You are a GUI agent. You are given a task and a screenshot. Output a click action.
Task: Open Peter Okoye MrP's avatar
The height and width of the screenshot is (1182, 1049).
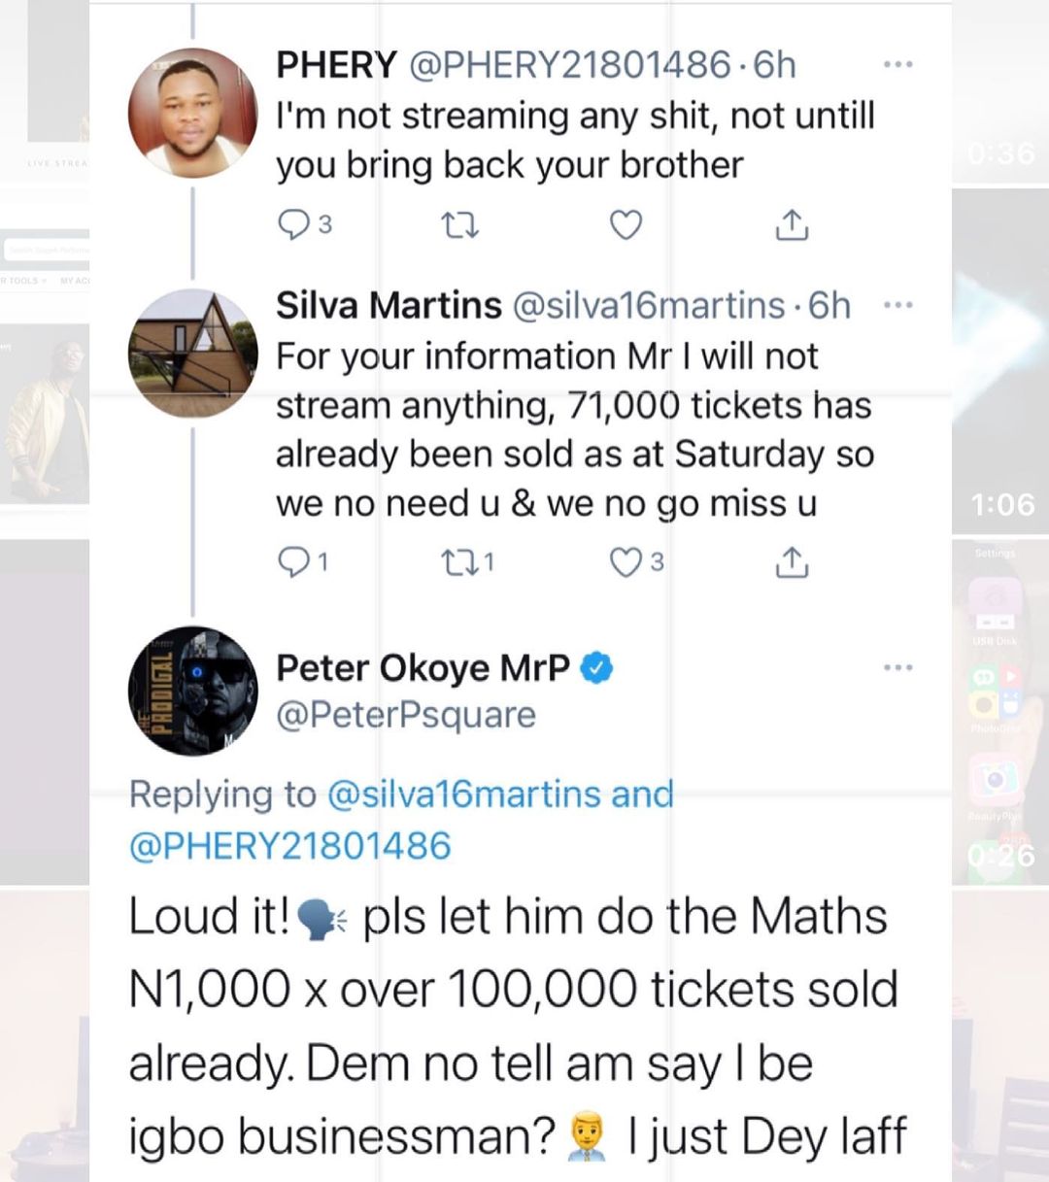coord(192,691)
